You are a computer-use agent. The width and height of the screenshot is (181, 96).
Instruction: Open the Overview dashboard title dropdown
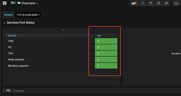coord(24,3)
